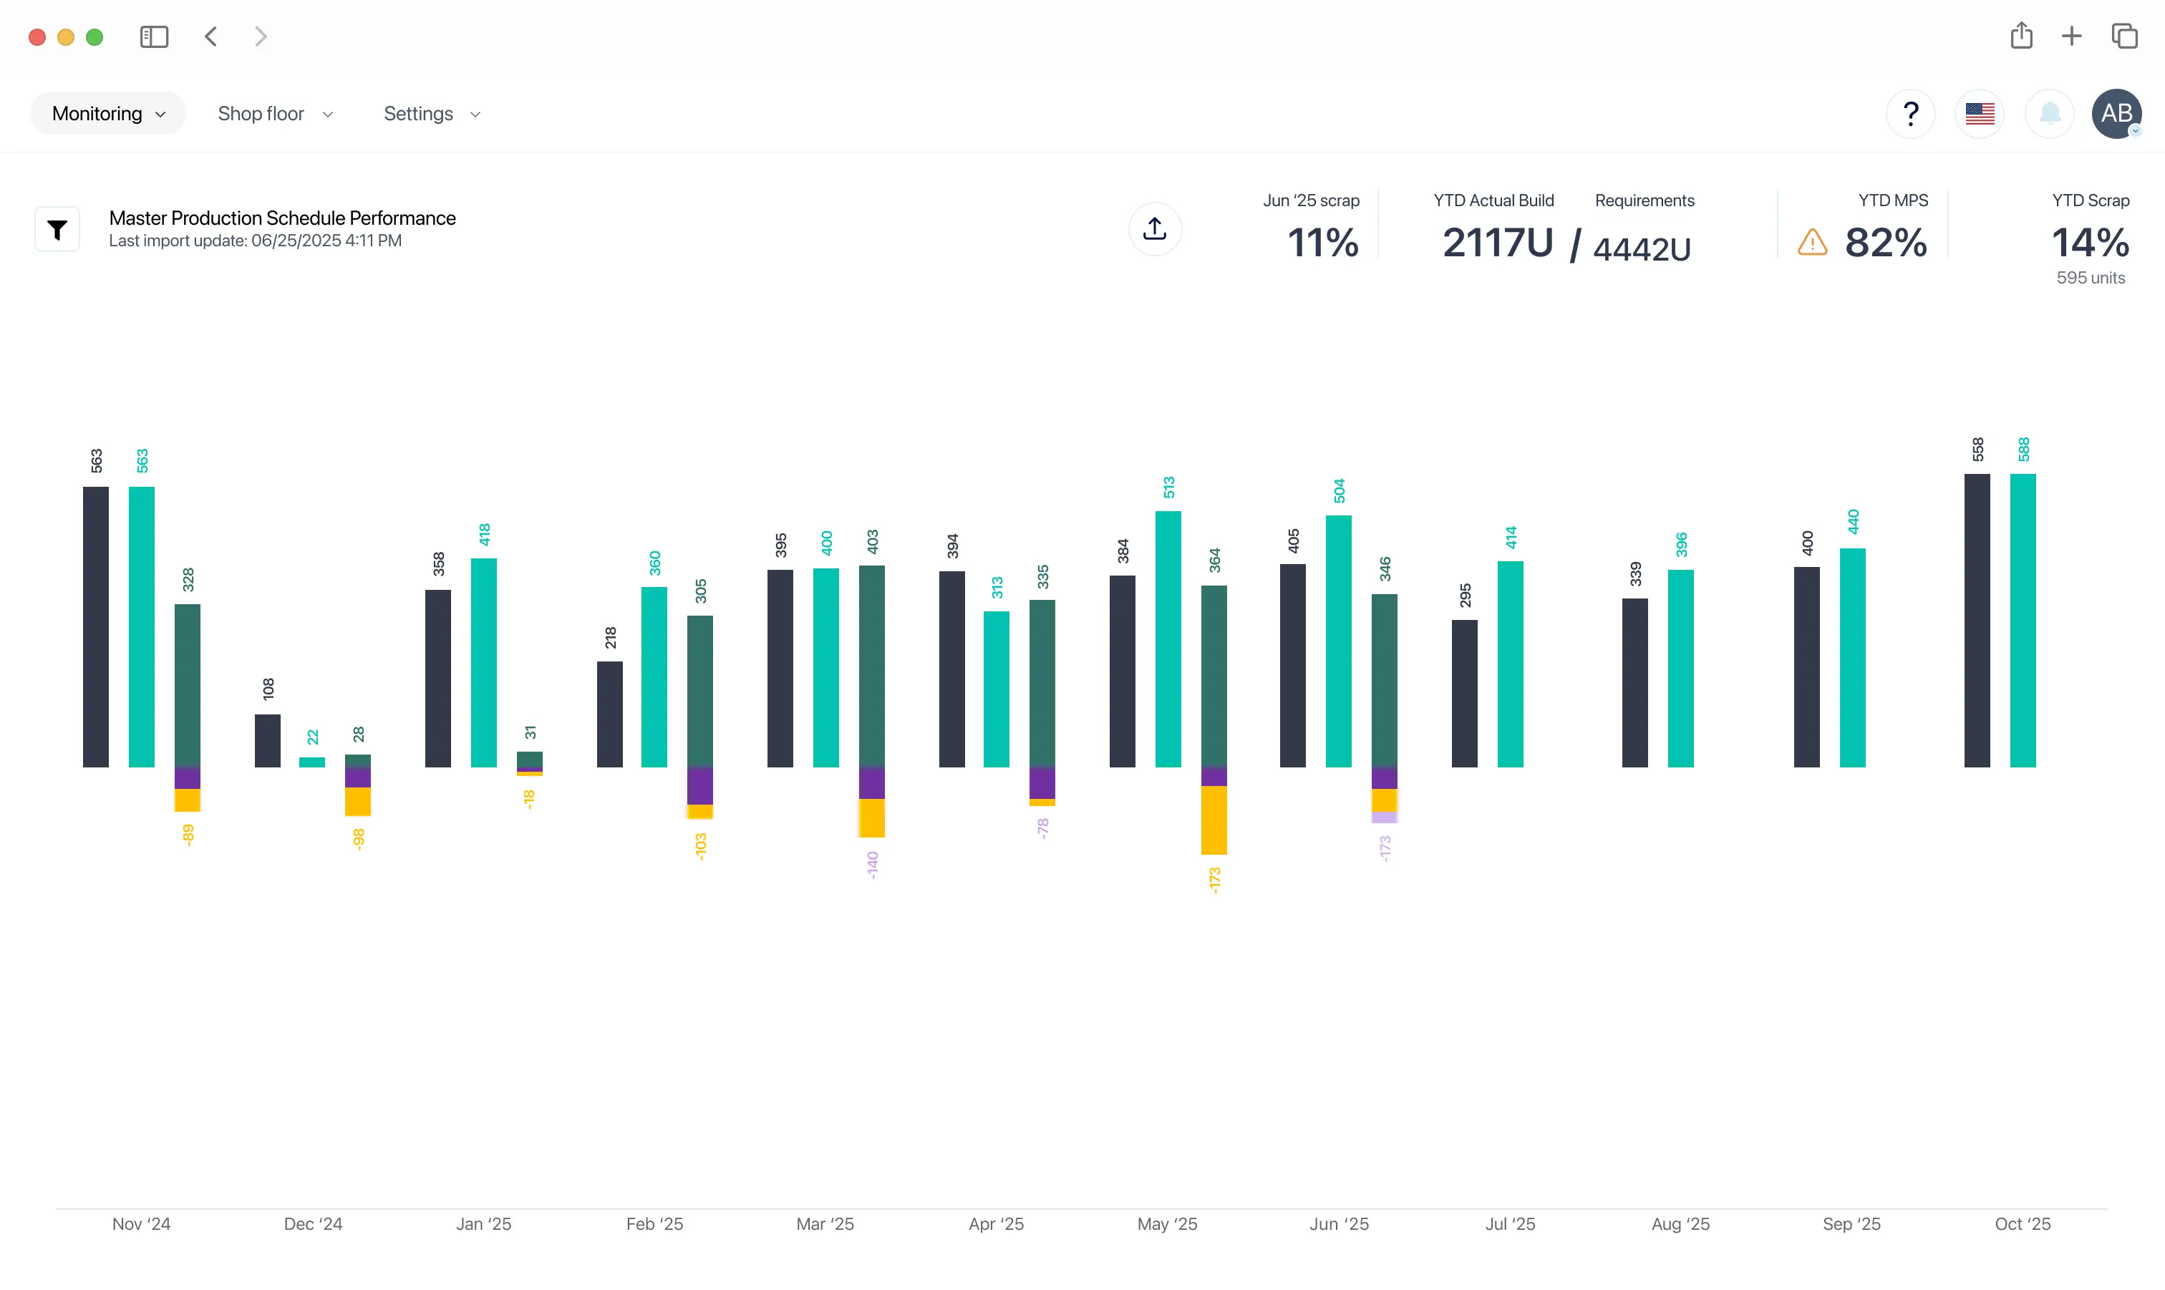
Task: Open the AB user avatar menu
Action: click(2116, 114)
